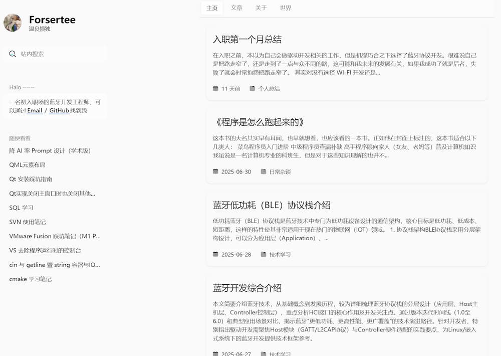This screenshot has width=501, height=356.
Task: Open the 主页 tab
Action: pyautogui.click(x=212, y=8)
